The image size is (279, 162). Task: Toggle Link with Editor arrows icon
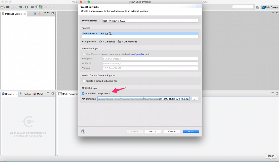pyautogui.click(x=39, y=13)
